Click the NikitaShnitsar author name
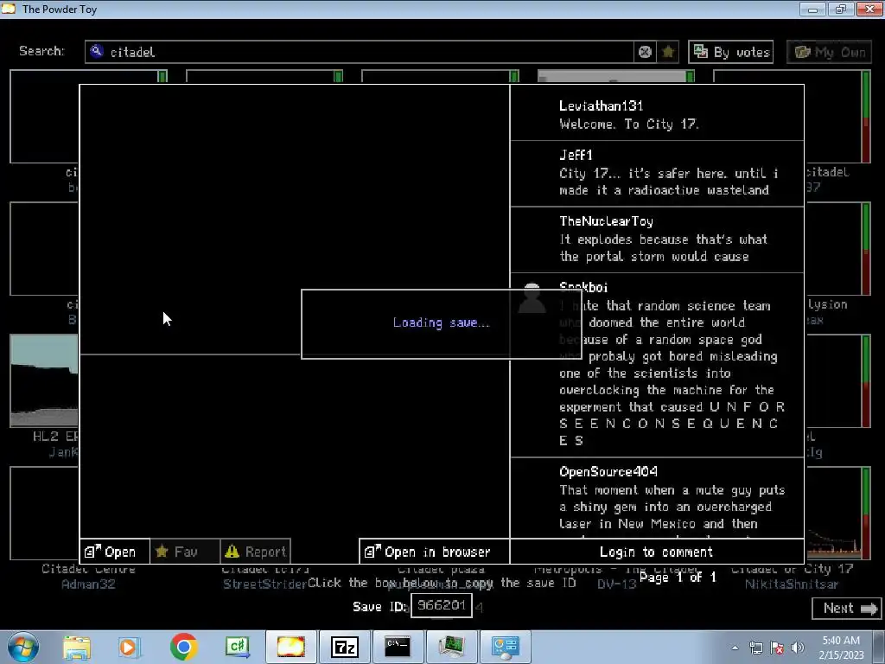The height and width of the screenshot is (664, 885). point(792,584)
